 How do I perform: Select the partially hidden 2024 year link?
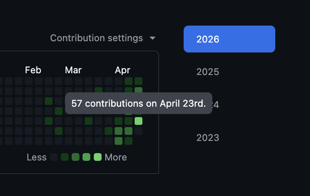[x=216, y=105]
